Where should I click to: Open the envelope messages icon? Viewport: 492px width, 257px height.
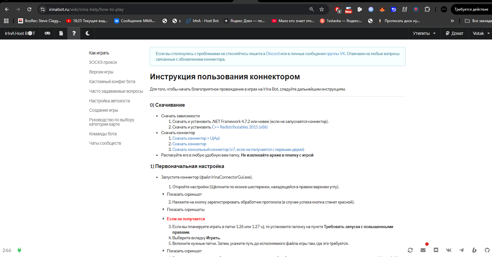(x=423, y=250)
